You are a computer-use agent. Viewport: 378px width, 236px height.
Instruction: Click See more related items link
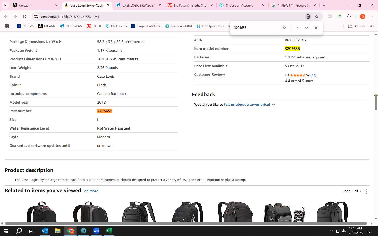(x=90, y=191)
